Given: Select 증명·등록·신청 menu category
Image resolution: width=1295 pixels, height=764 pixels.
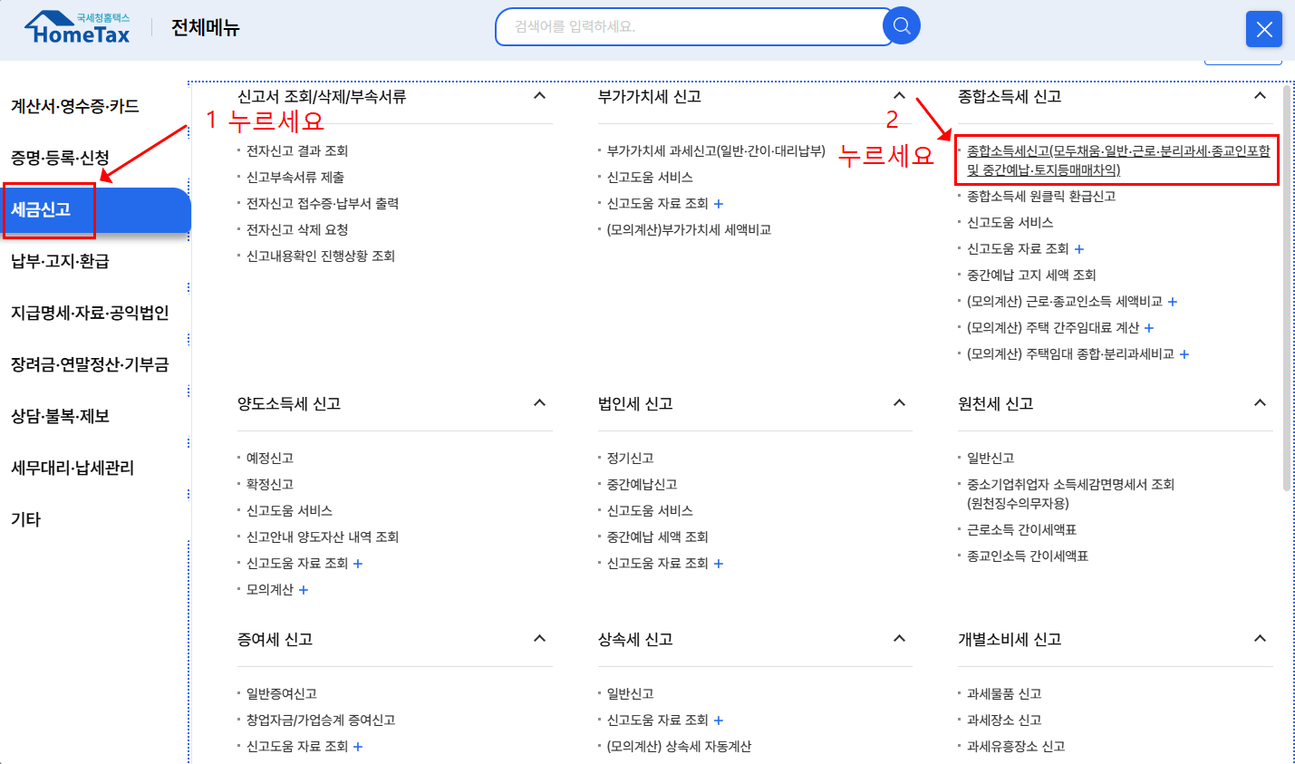Looking at the screenshot, I should click(60, 158).
